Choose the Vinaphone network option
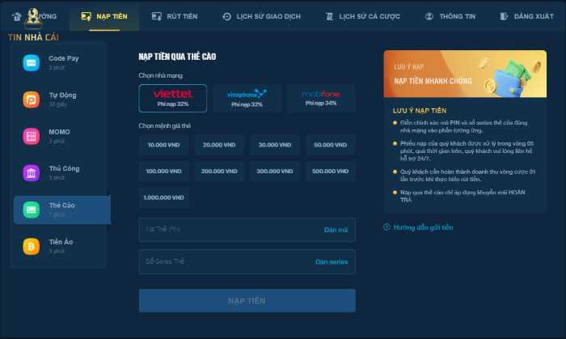Screen dimensions: 566x339 coord(247,98)
